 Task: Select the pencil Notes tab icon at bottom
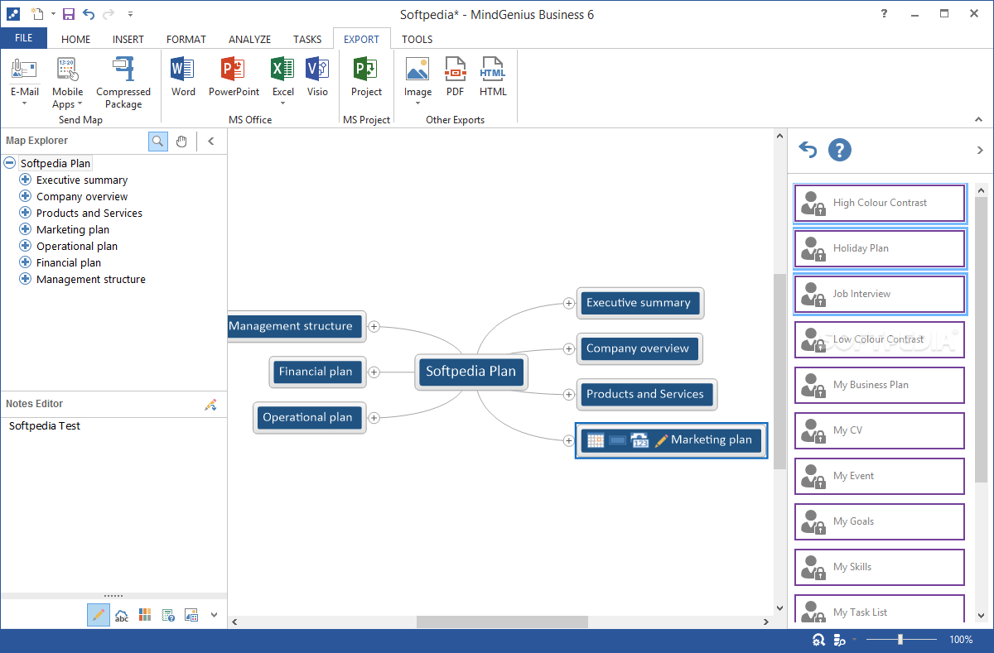point(99,615)
